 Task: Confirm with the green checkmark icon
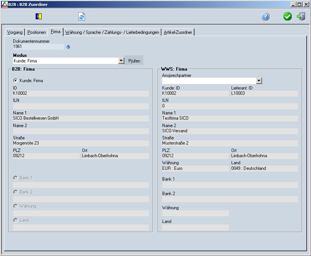[288, 16]
